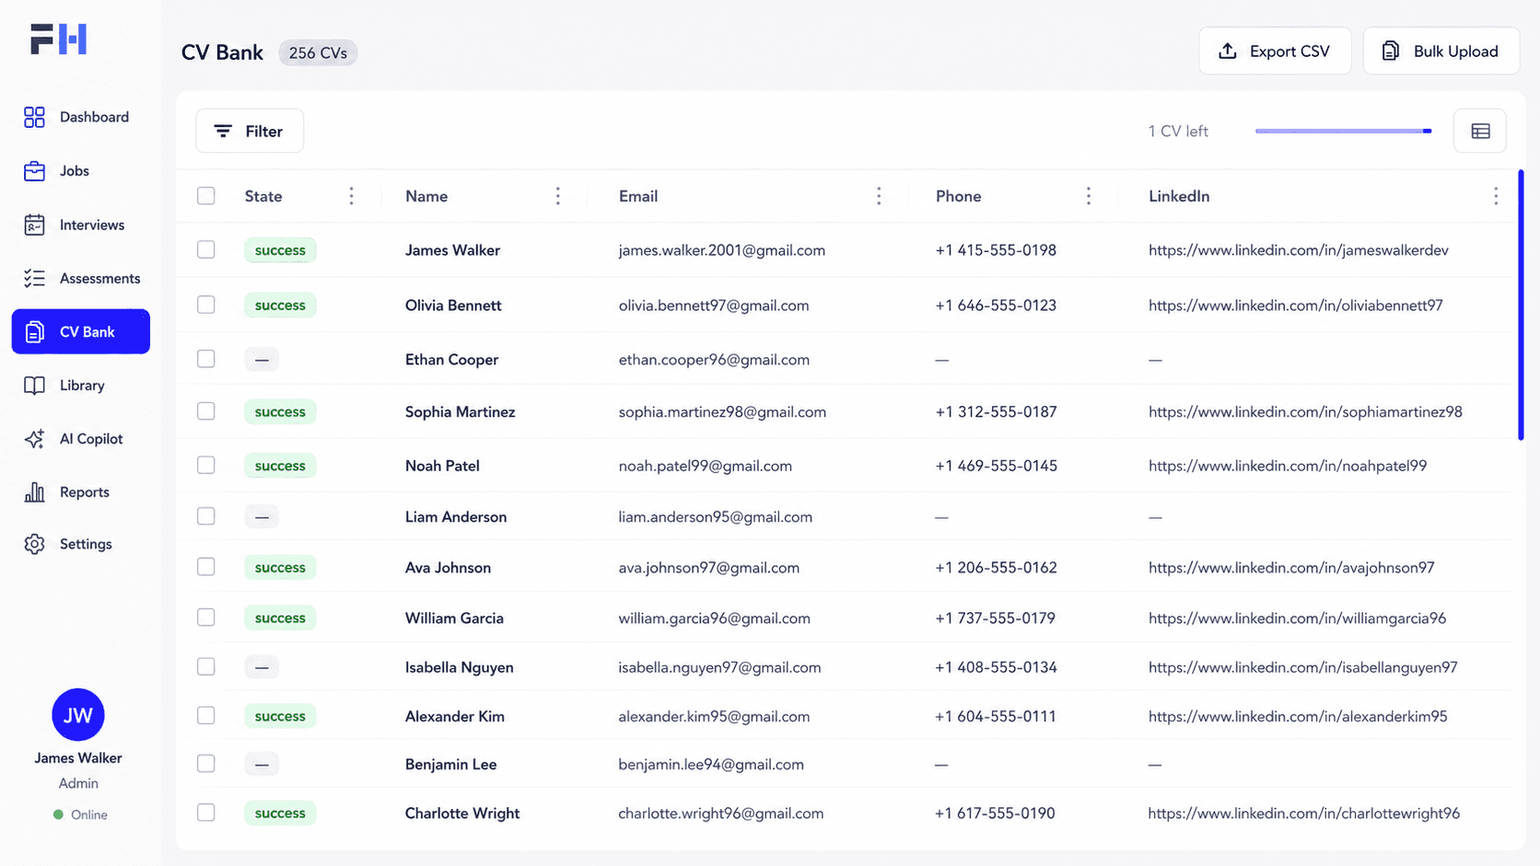Click the Name column header
The width and height of the screenshot is (1540, 866).
pos(426,196)
